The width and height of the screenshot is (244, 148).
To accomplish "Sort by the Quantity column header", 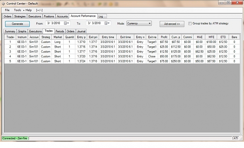I will tap(69, 37).
